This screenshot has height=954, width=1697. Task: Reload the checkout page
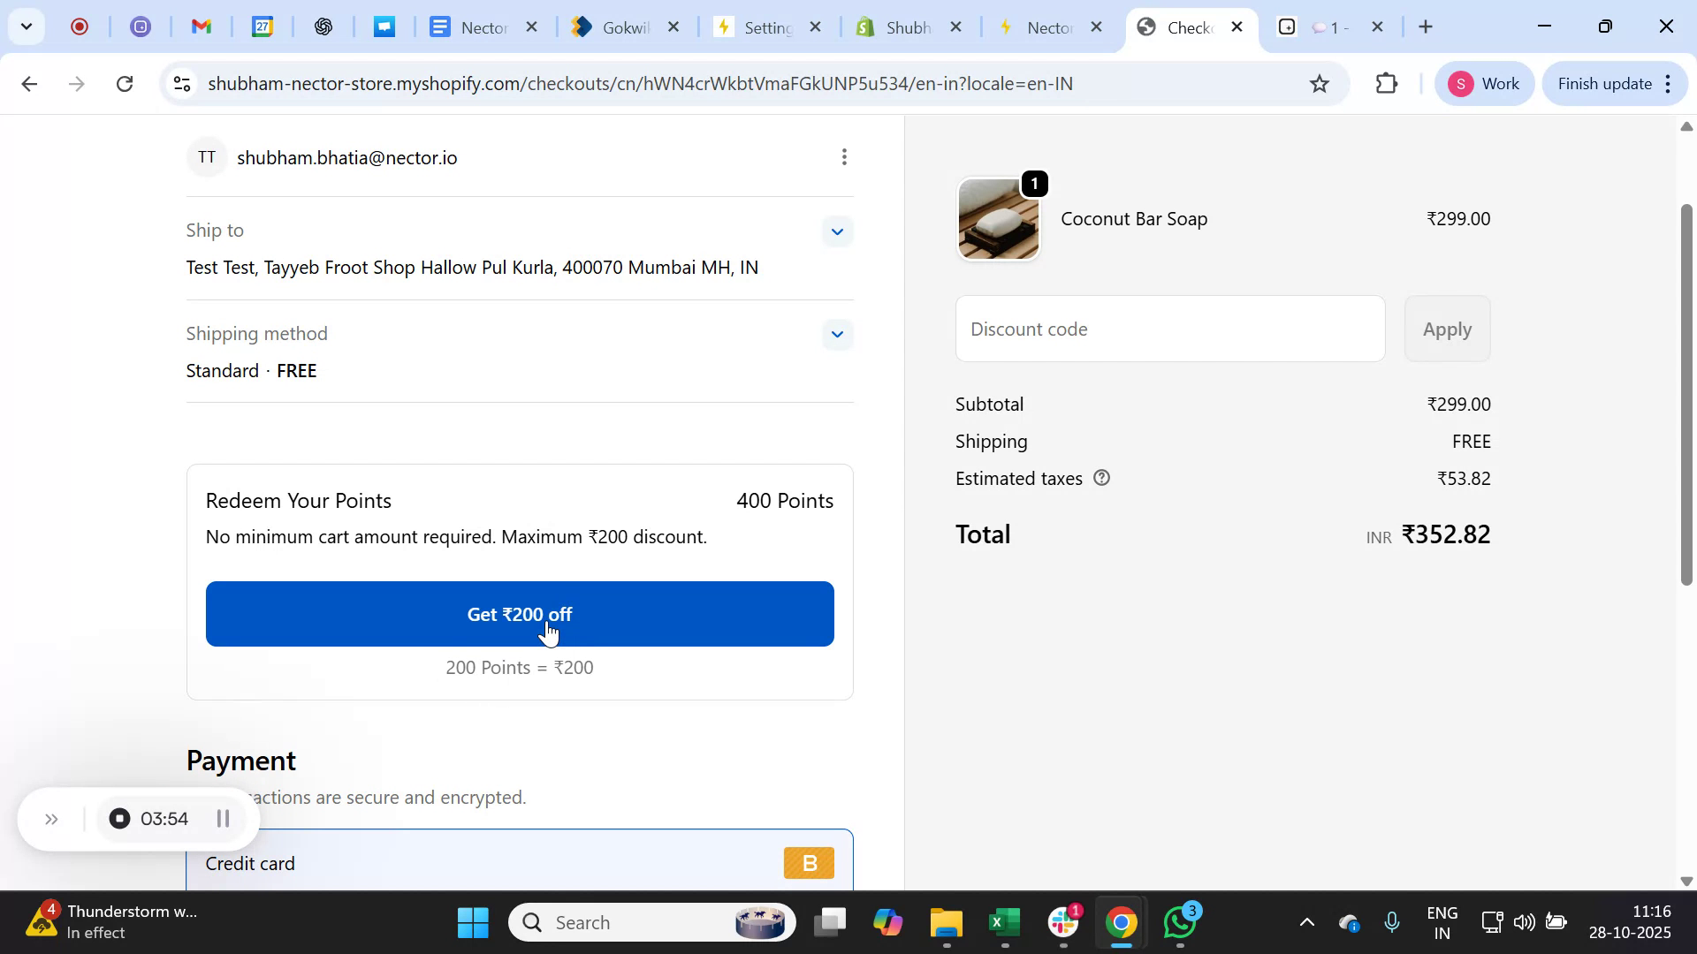pyautogui.click(x=125, y=83)
